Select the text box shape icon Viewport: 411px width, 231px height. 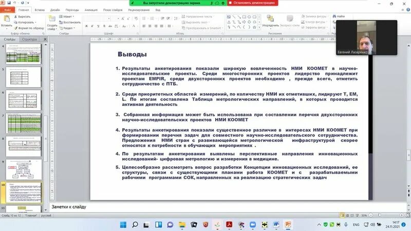click(x=229, y=17)
